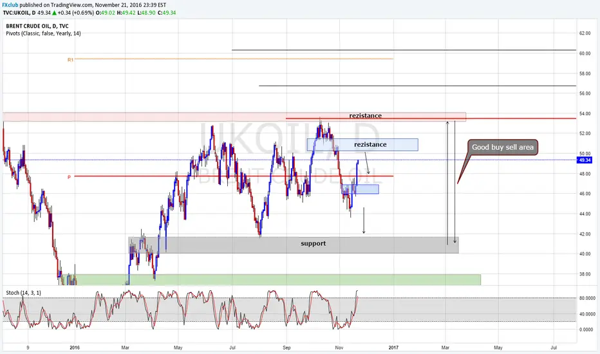This screenshot has width=600, height=354.
Task: Click the C:49.34 close value in header
Action: [x=167, y=13]
